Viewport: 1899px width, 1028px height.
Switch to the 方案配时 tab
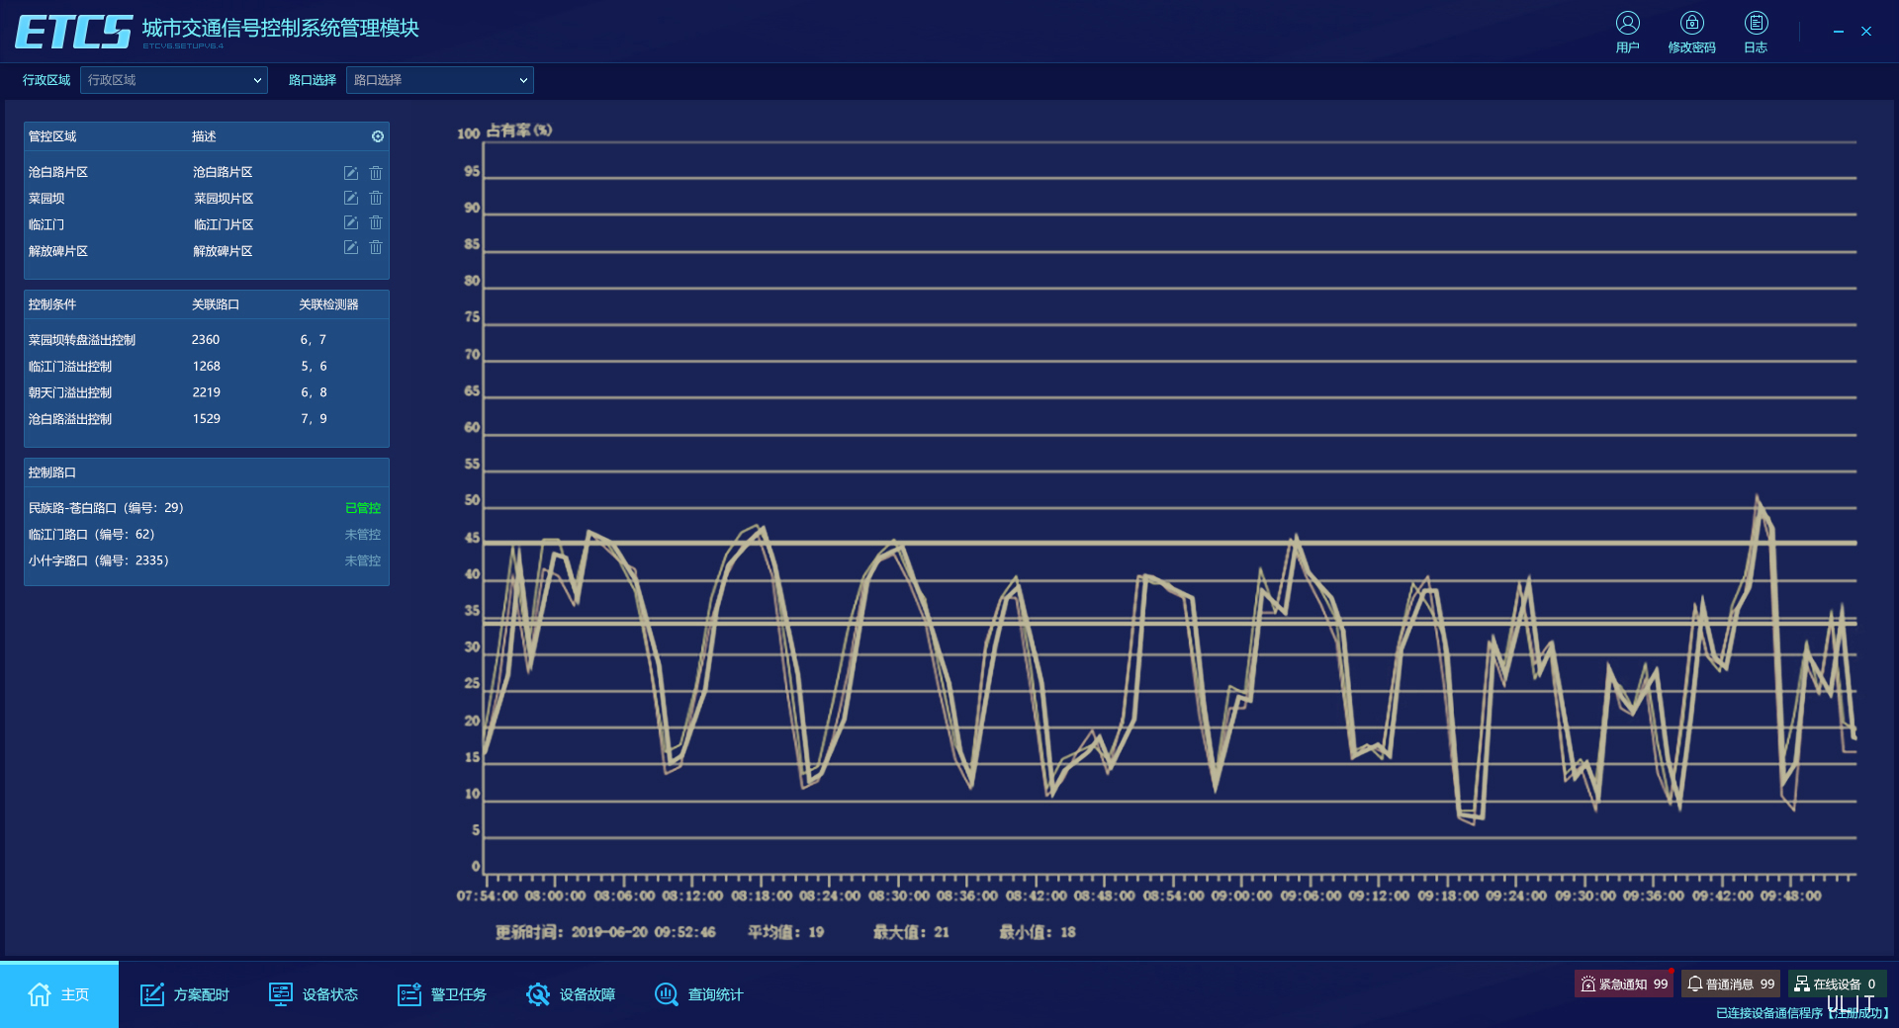184,994
